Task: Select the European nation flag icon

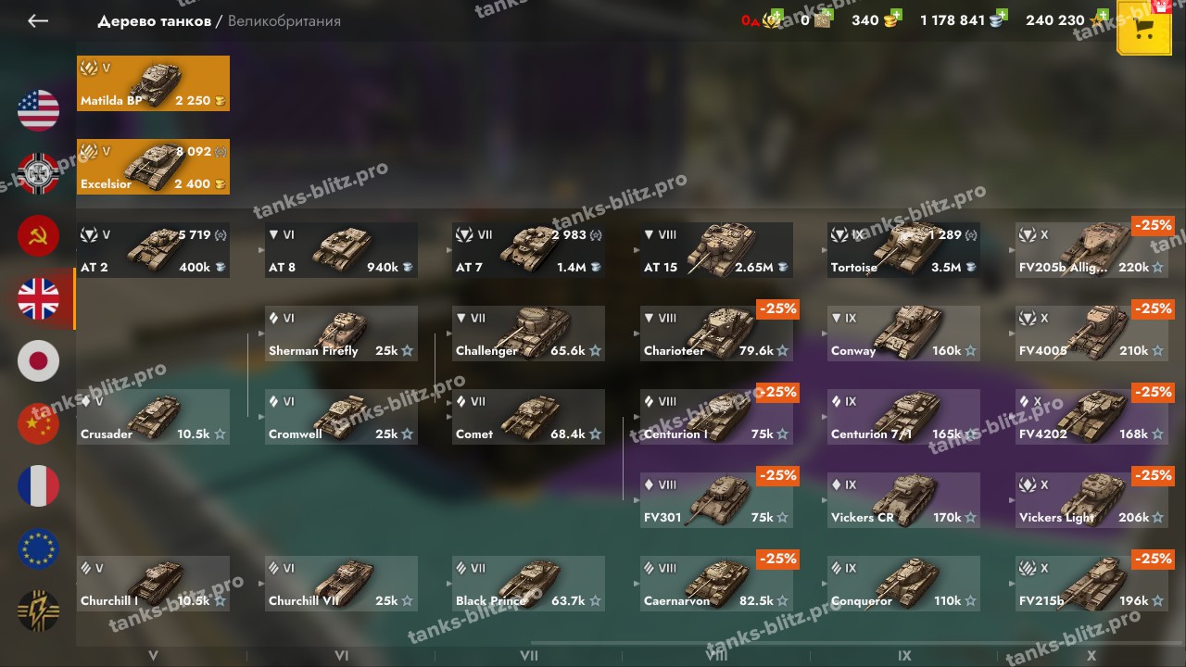Action: click(38, 548)
